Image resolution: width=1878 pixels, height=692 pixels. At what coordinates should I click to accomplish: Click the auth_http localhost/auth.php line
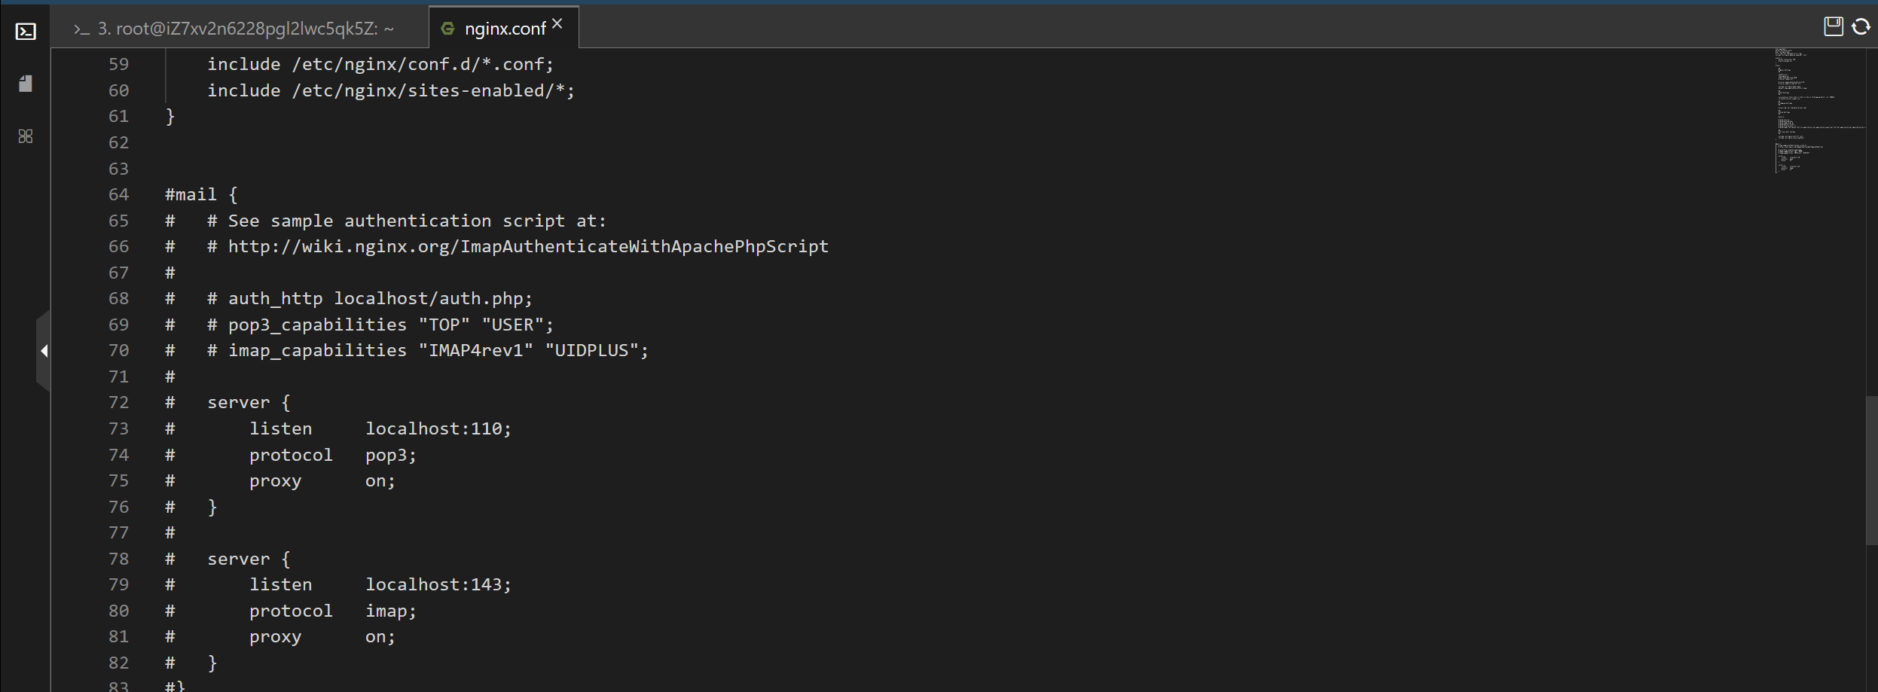(x=370, y=299)
